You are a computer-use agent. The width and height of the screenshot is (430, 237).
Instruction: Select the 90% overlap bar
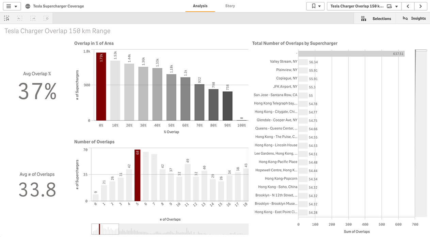point(227,106)
